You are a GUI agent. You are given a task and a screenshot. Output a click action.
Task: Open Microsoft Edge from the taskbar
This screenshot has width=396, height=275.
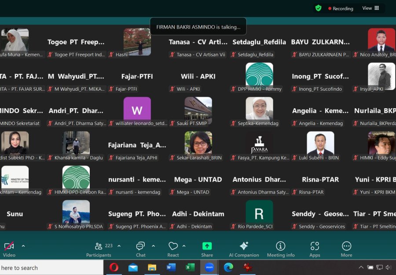point(228,267)
